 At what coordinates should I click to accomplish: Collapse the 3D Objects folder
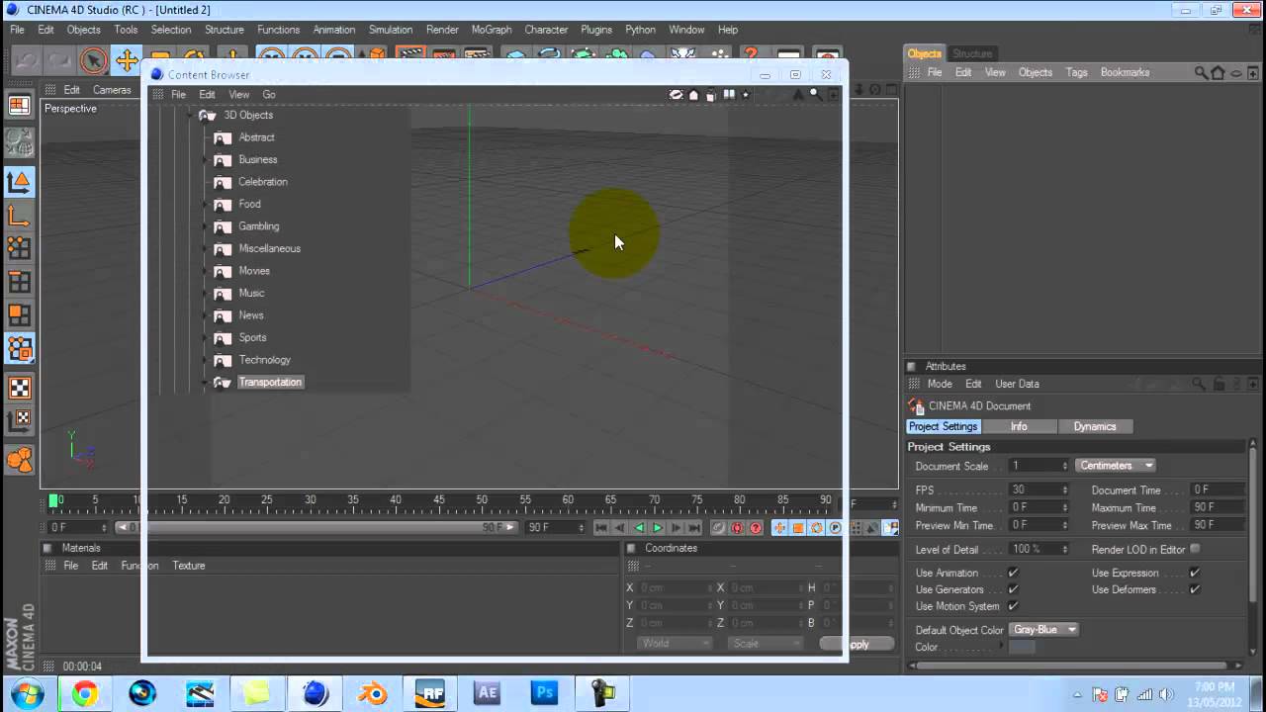pyautogui.click(x=190, y=116)
